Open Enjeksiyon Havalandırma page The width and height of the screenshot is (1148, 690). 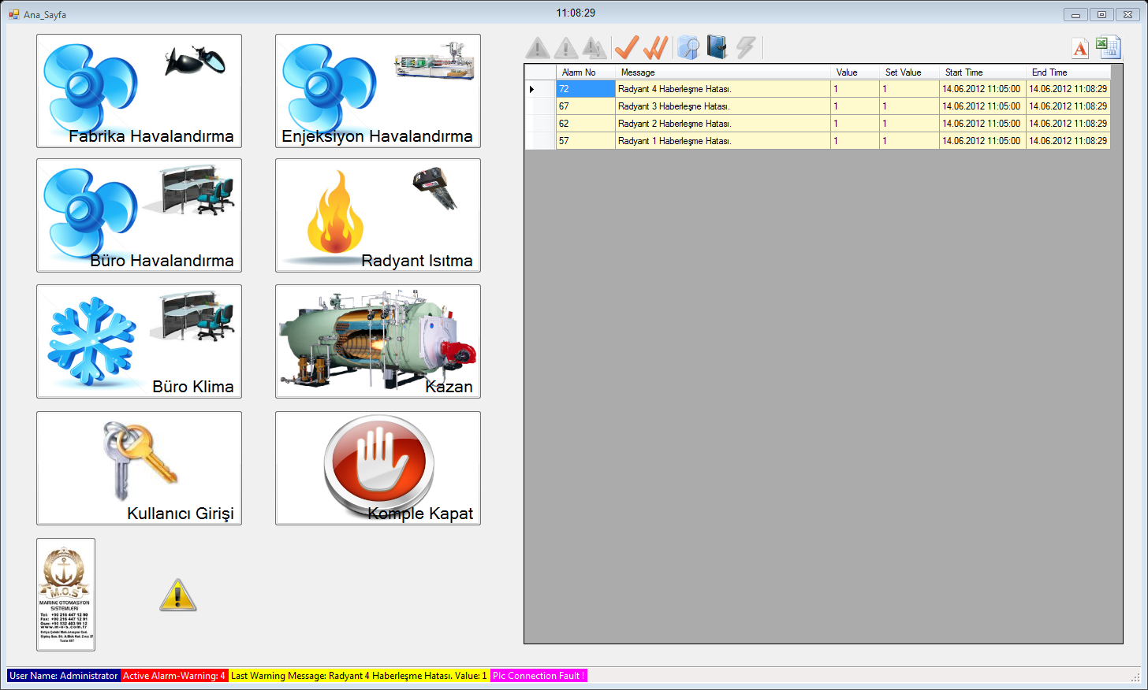pos(378,91)
